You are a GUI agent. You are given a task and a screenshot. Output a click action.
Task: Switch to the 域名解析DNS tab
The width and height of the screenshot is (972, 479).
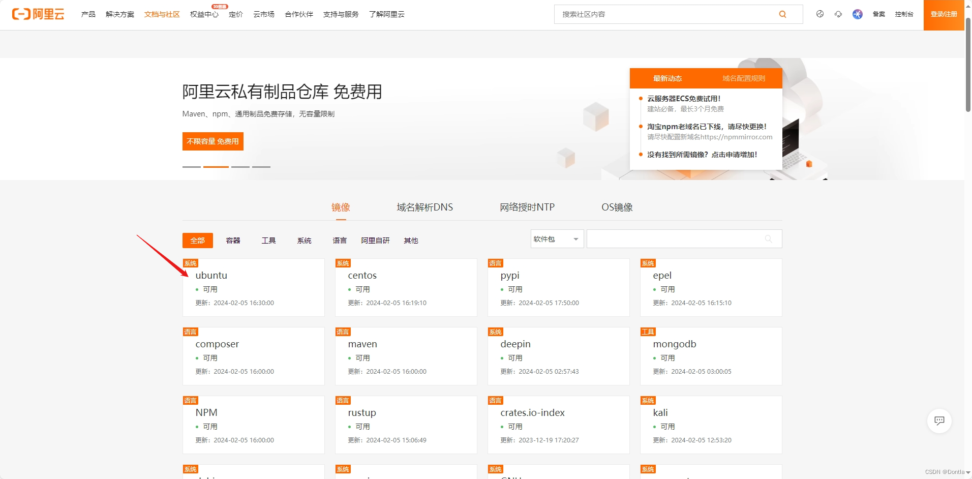(x=424, y=207)
